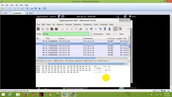172x97 pixels.
Task: Go to the last packet
Action: (109, 29)
